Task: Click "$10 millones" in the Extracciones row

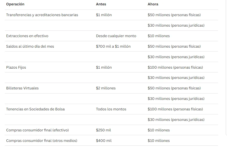Action: click(159, 36)
